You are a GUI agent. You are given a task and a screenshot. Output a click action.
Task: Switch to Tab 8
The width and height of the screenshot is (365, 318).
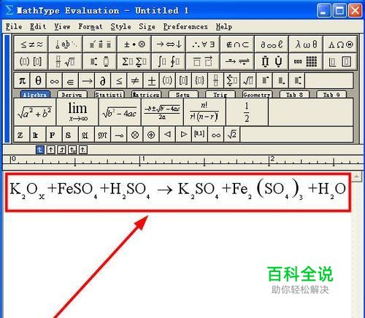coord(294,95)
